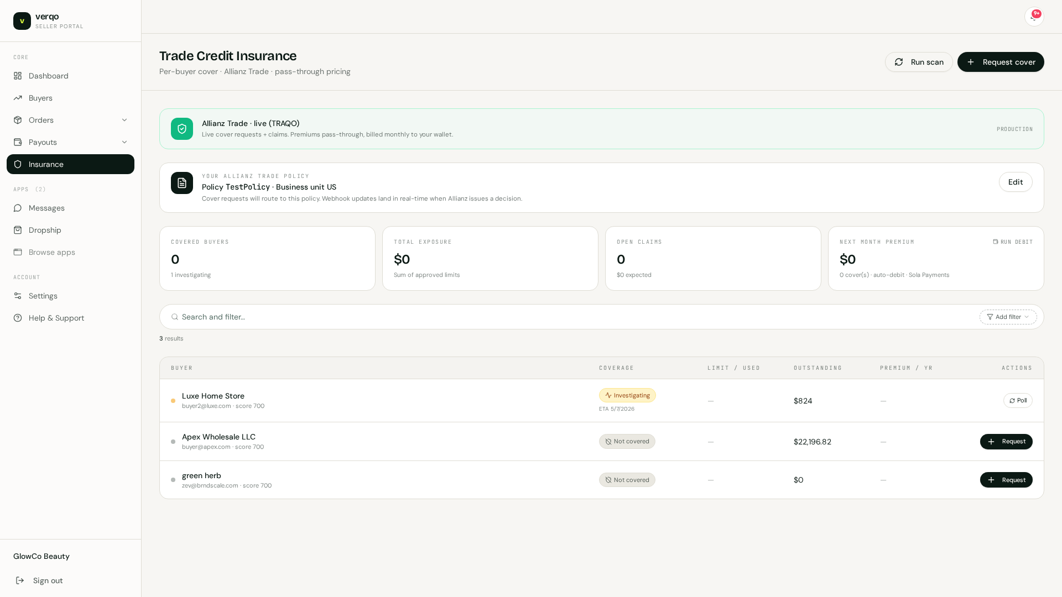The height and width of the screenshot is (597, 1062).
Task: Click the green Allianz shield icon
Action: point(182,129)
